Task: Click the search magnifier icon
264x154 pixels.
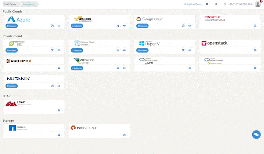Action: pos(216,4)
